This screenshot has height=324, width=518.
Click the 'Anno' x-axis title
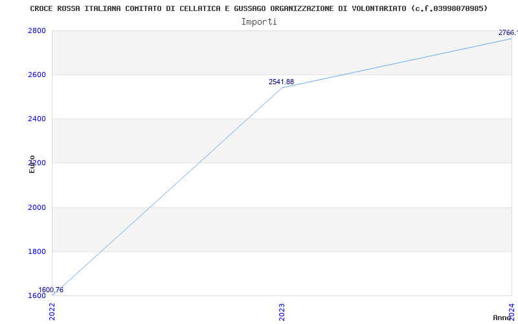pos(502,318)
